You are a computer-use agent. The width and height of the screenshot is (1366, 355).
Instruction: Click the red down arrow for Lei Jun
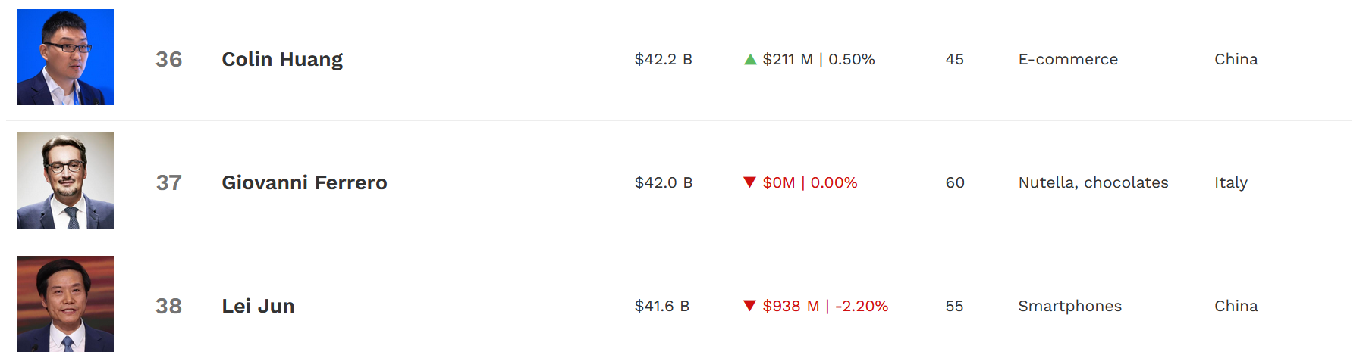pyautogui.click(x=749, y=306)
